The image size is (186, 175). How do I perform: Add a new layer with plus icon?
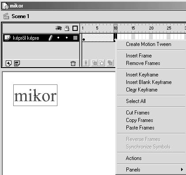(x=8, y=64)
